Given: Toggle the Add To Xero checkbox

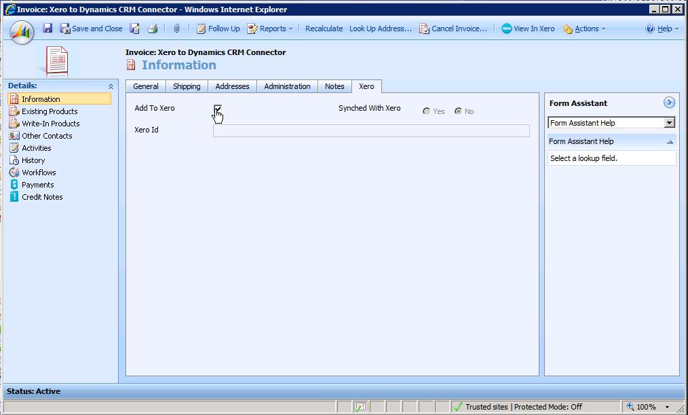Looking at the screenshot, I should coord(217,109).
